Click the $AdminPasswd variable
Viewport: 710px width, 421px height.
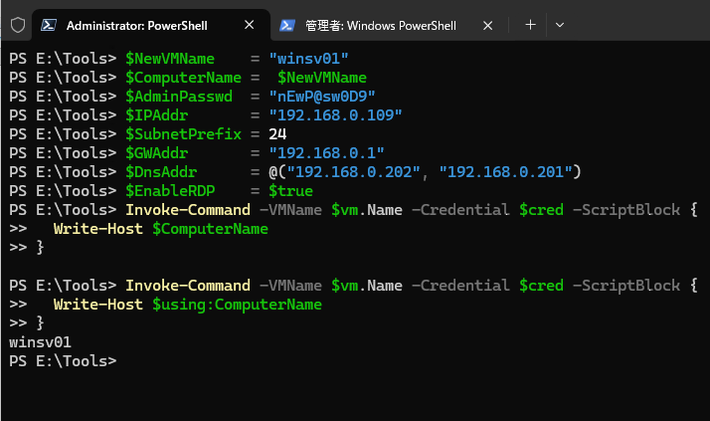179,97
